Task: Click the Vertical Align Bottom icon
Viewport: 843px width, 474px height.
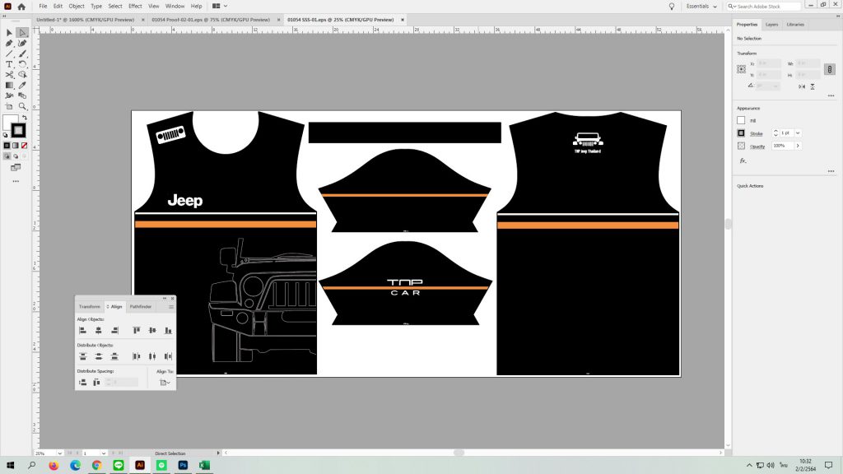Action: pyautogui.click(x=168, y=331)
